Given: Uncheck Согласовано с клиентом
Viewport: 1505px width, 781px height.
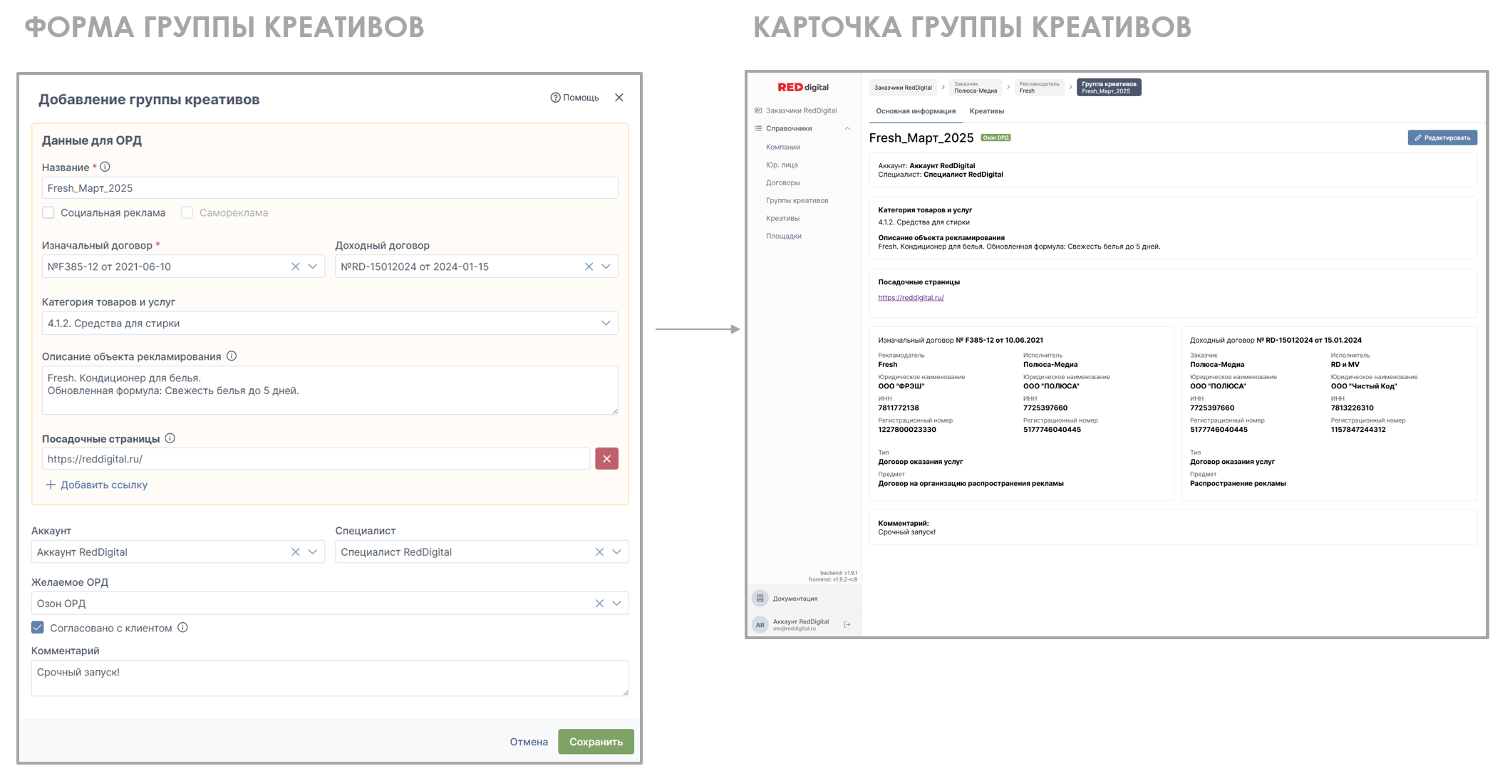Looking at the screenshot, I should (38, 628).
